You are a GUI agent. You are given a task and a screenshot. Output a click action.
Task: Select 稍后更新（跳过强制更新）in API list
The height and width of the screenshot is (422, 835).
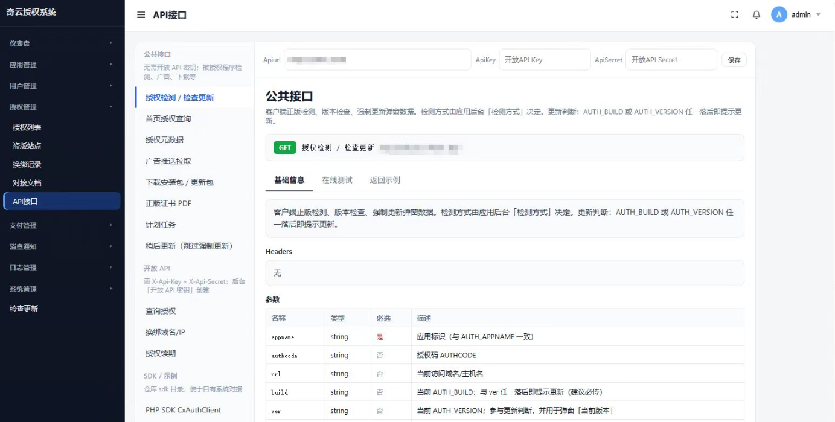(x=194, y=246)
